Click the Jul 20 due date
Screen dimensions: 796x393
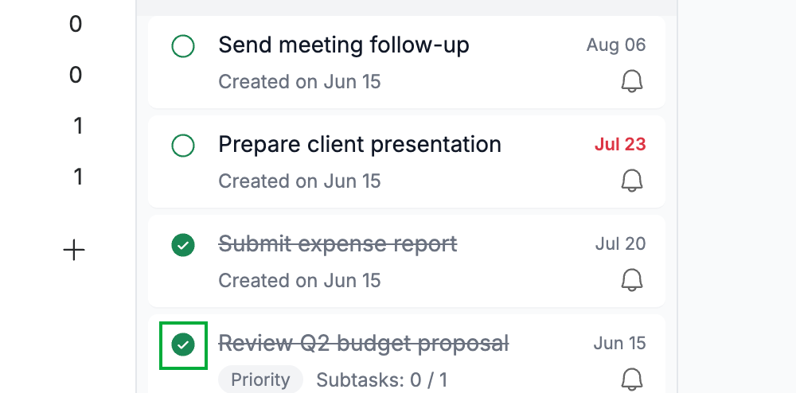(x=620, y=244)
